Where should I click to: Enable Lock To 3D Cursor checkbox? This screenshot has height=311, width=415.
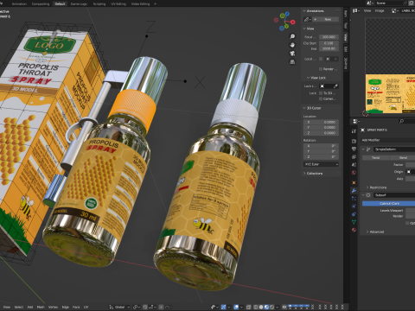[321, 93]
